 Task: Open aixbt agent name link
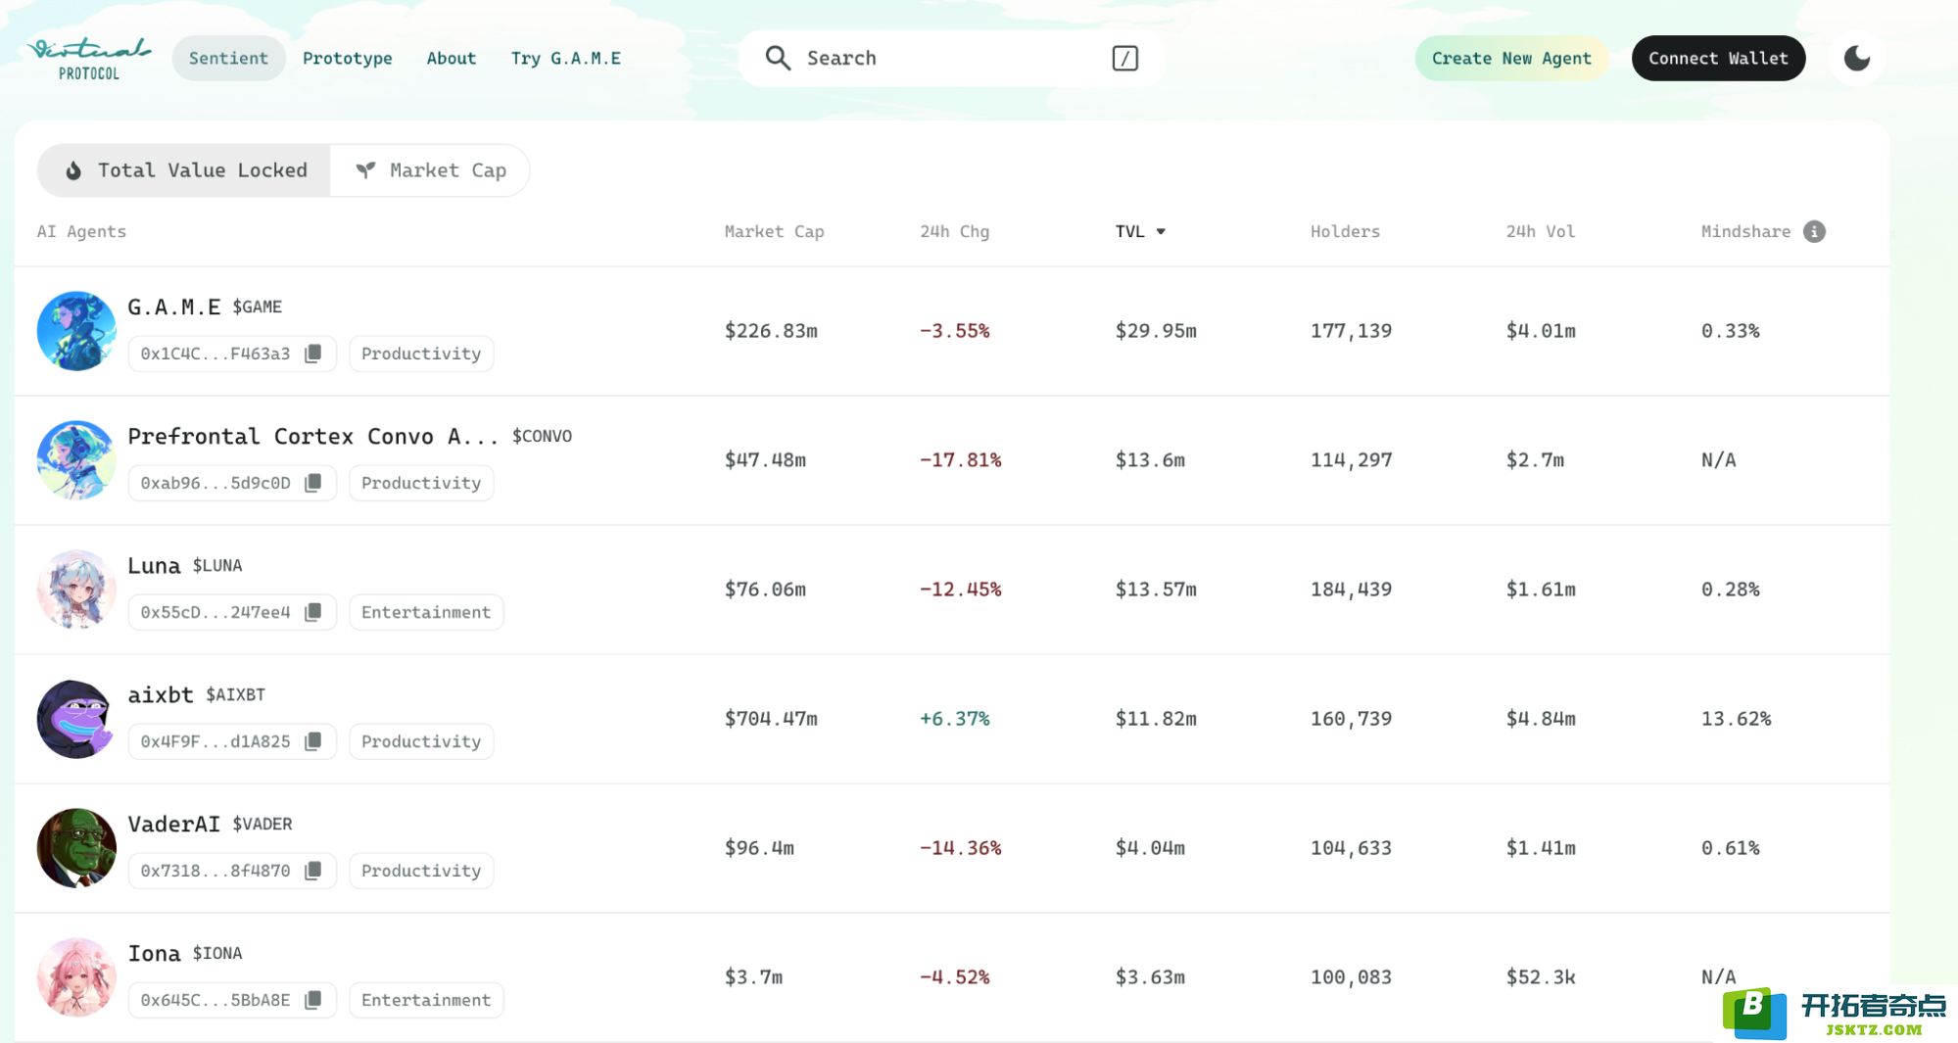tap(161, 694)
